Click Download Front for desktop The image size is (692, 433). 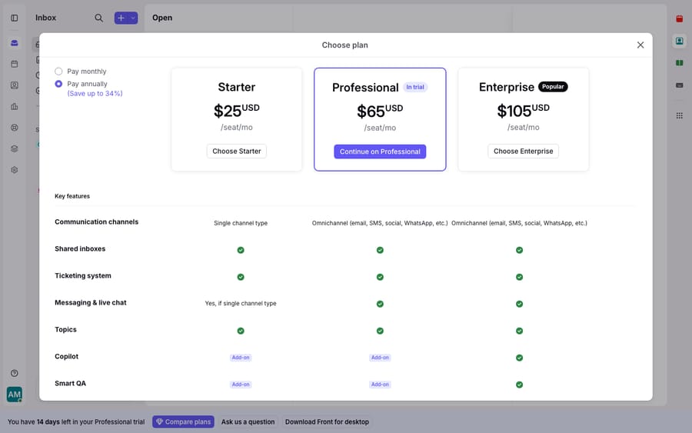tap(327, 422)
